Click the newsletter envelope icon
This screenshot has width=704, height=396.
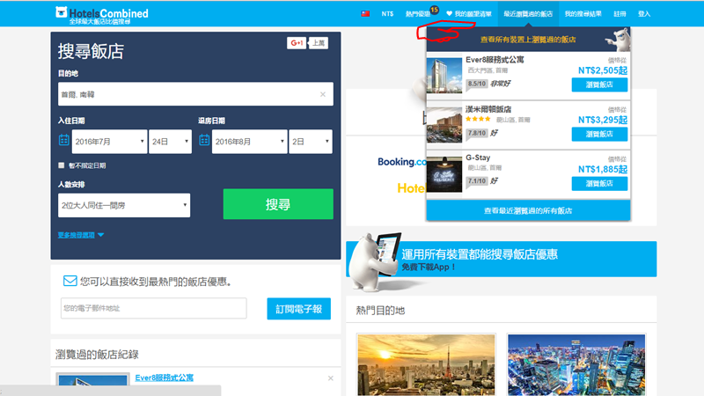pos(70,281)
